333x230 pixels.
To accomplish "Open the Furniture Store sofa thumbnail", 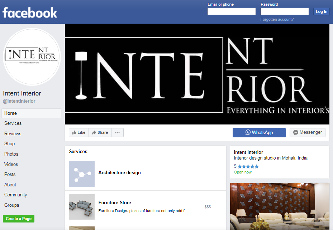I will [82, 207].
